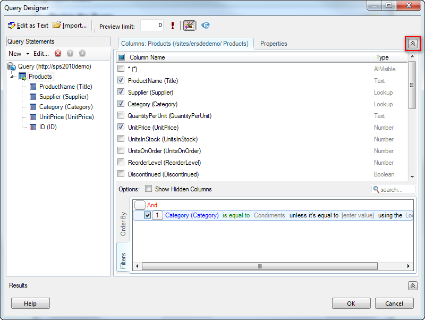Open the Import... option

pos(70,26)
